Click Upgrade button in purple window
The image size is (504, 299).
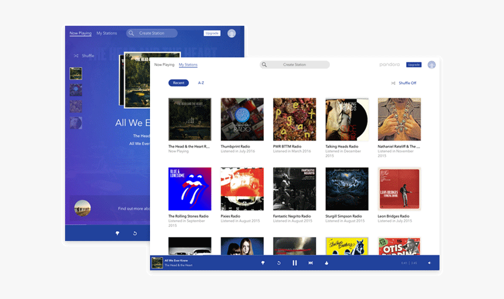point(212,33)
